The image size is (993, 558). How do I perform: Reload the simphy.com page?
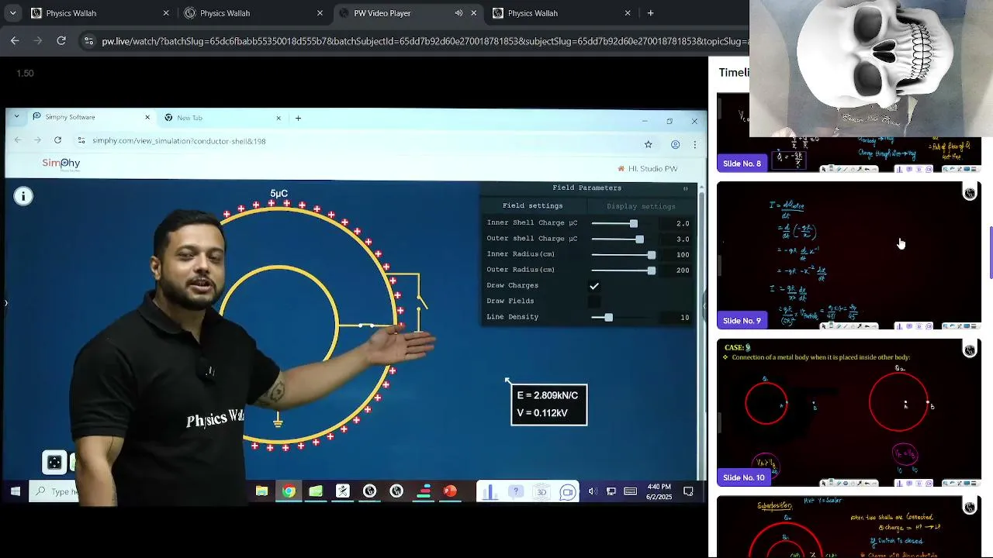[57, 140]
